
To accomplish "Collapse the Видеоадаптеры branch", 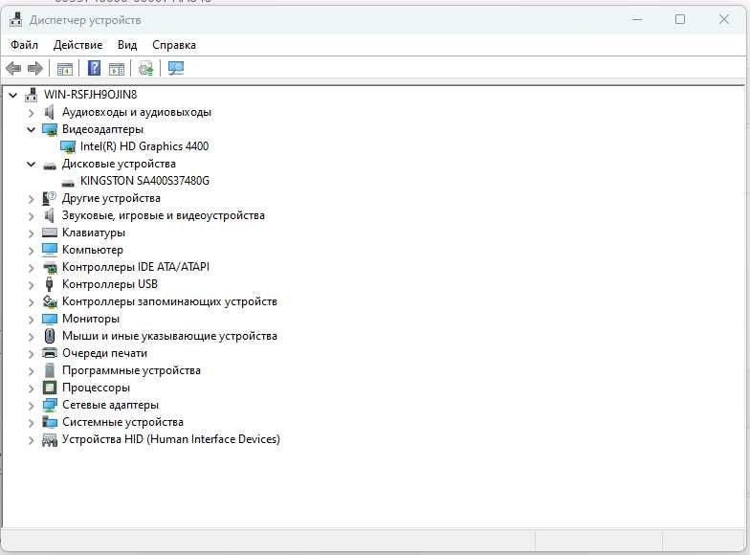I will 31,130.
